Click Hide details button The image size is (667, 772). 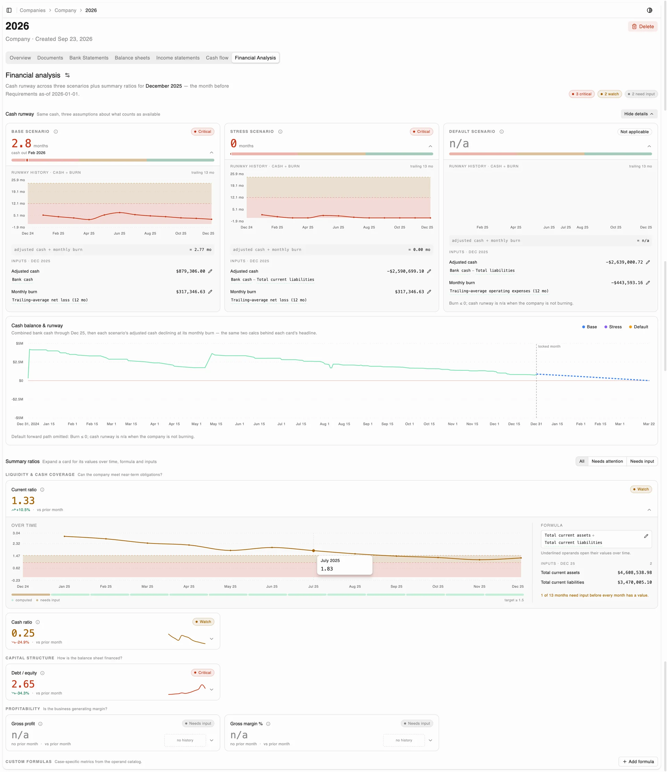point(639,114)
